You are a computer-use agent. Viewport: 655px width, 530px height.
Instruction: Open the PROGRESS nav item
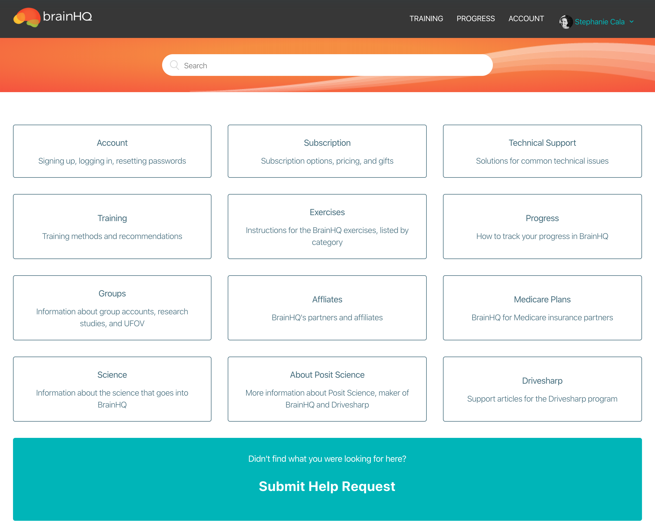click(476, 19)
